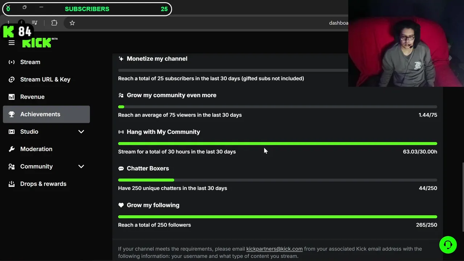Open the green support headset chat button
The image size is (464, 261).
448,245
